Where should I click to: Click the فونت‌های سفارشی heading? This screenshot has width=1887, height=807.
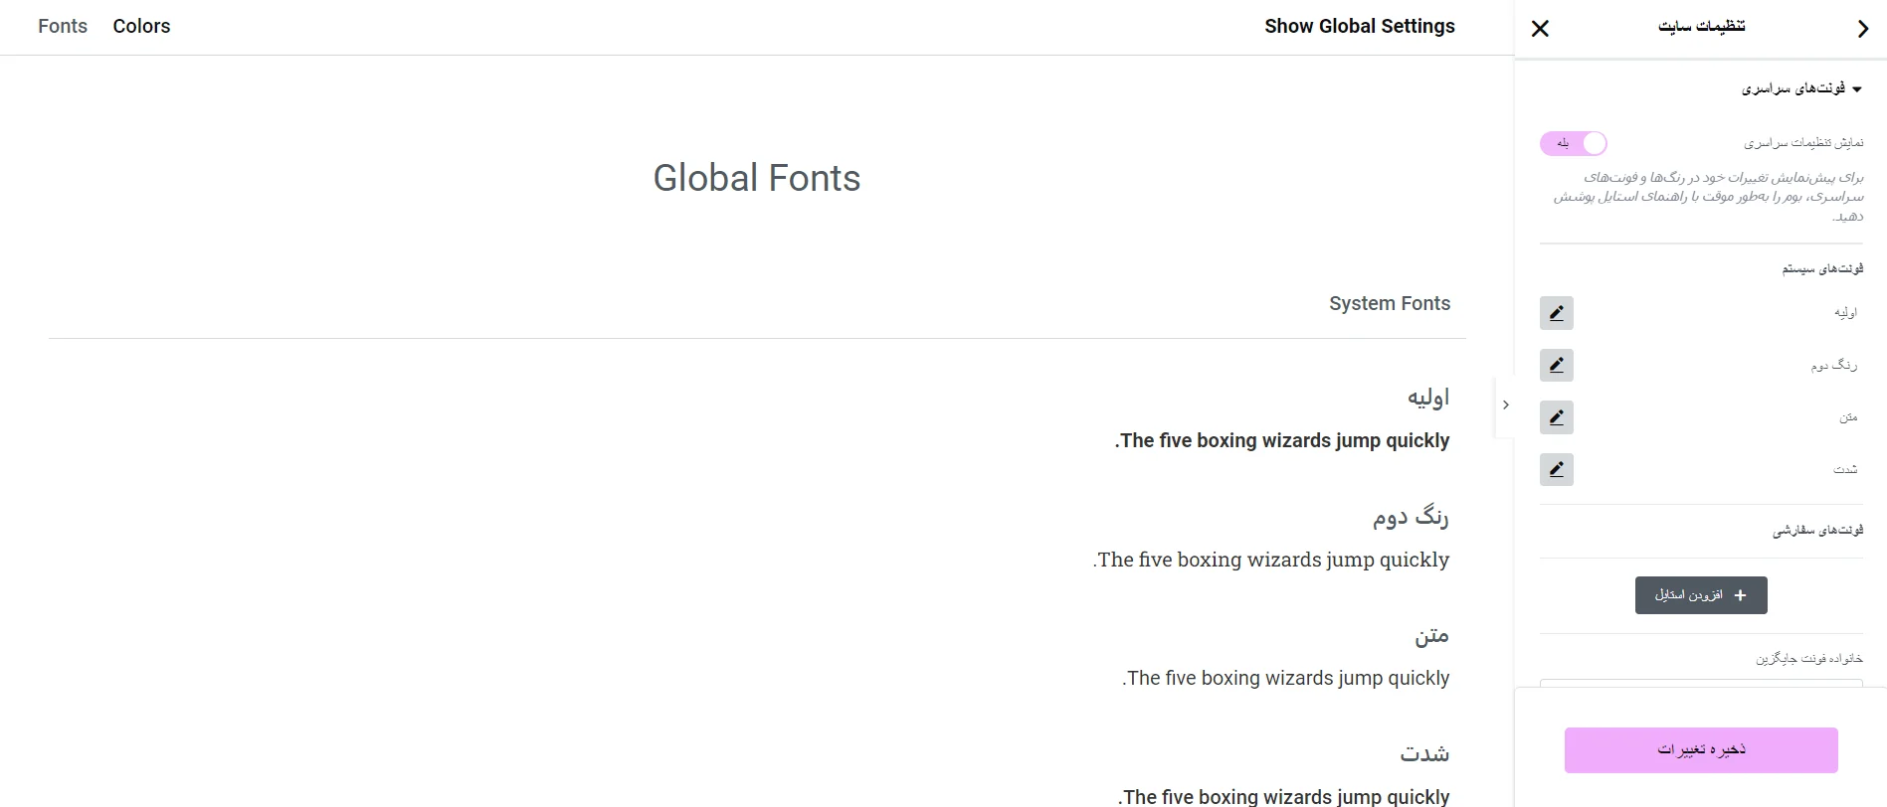[x=1817, y=531]
